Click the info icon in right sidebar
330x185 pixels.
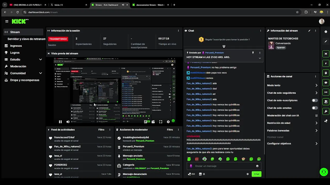326,32
